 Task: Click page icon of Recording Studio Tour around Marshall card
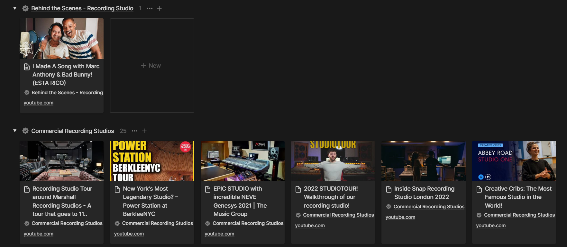coord(27,190)
